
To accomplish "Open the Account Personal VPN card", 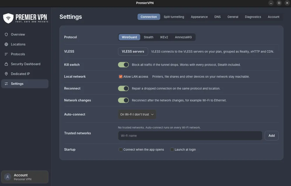I will click(x=25, y=177).
